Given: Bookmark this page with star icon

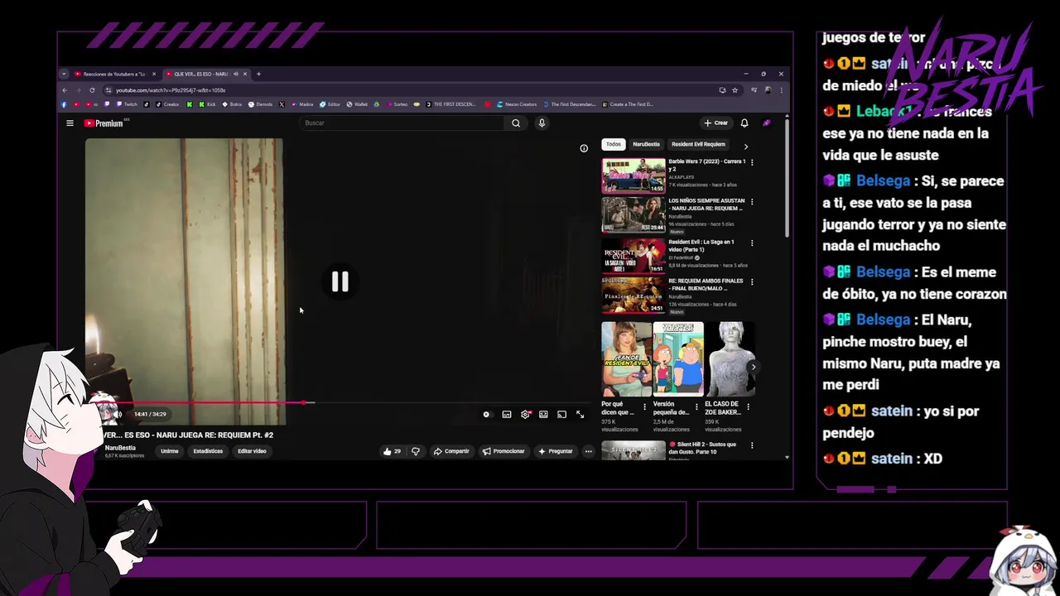Looking at the screenshot, I should [x=735, y=90].
